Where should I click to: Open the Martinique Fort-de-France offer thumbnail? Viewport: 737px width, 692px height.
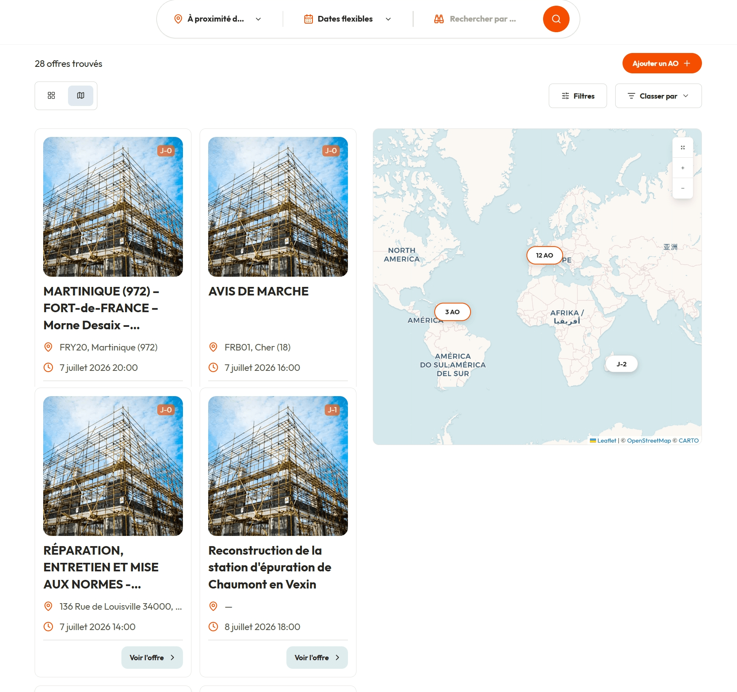point(113,207)
